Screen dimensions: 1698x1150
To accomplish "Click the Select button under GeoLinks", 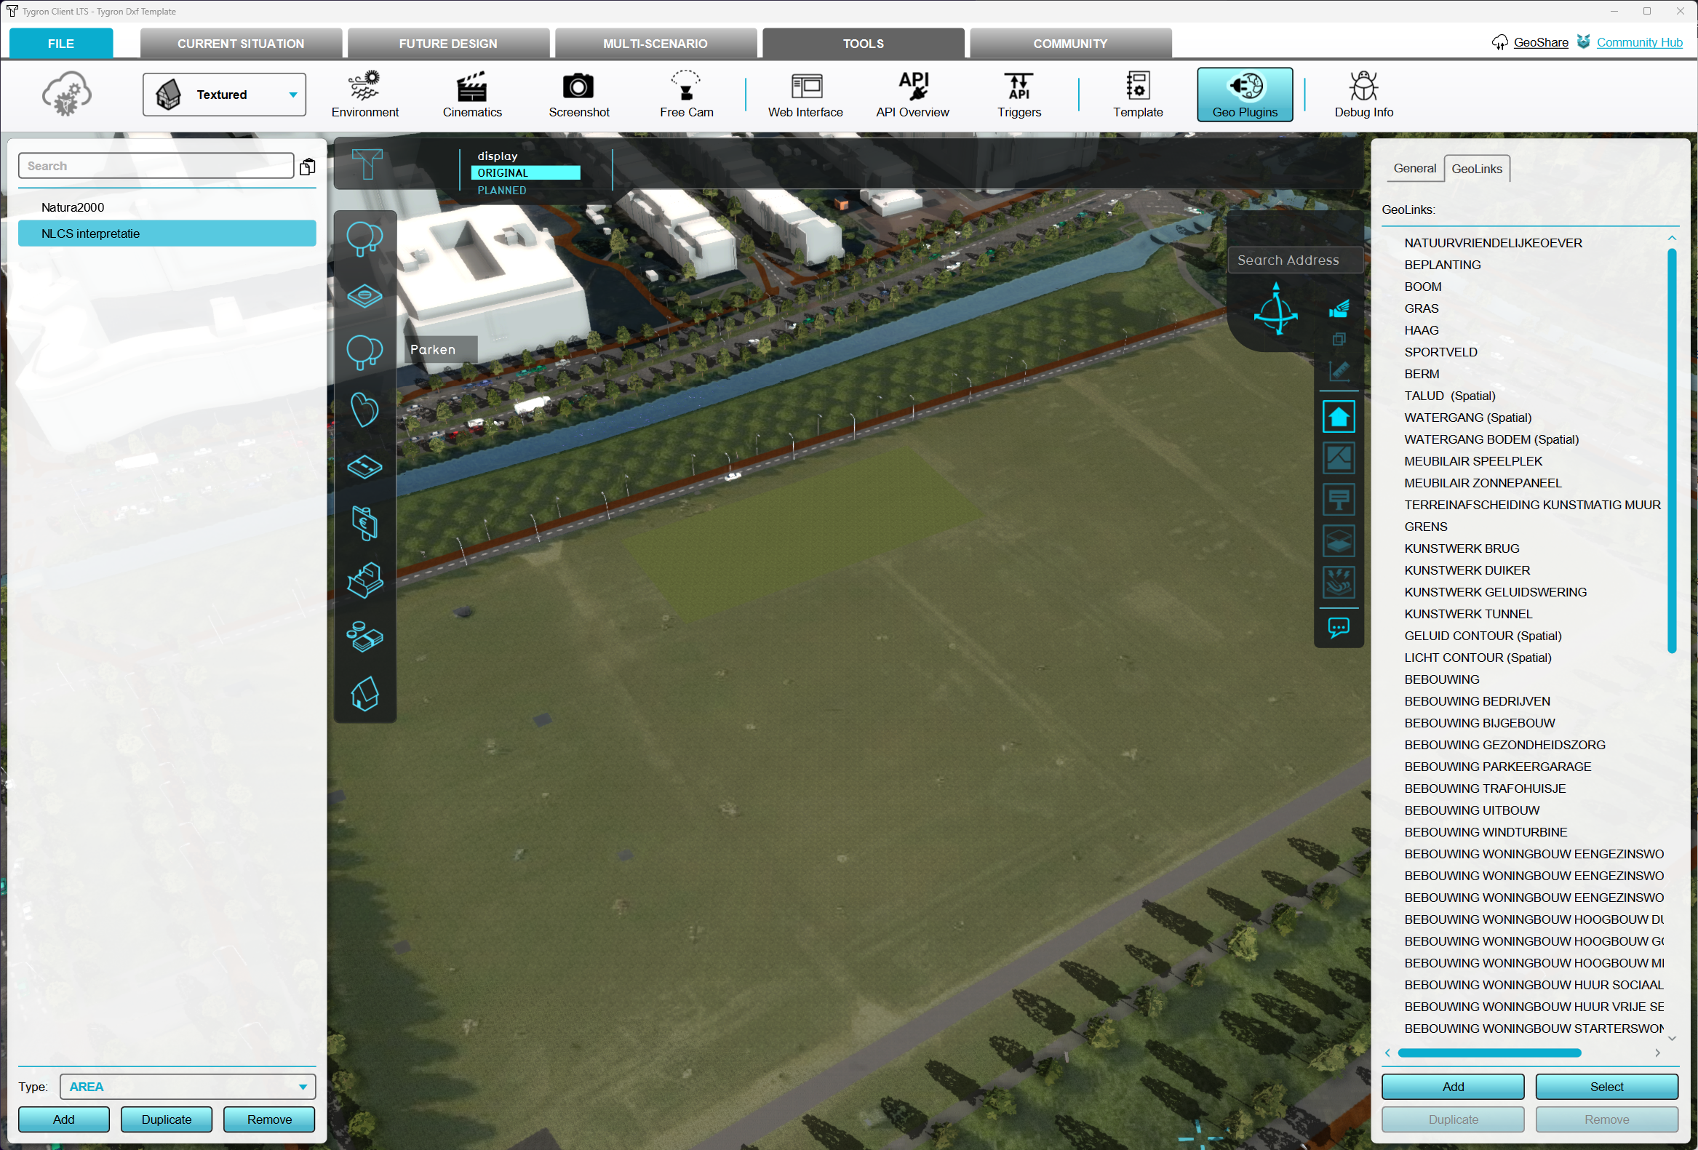I will 1605,1087.
